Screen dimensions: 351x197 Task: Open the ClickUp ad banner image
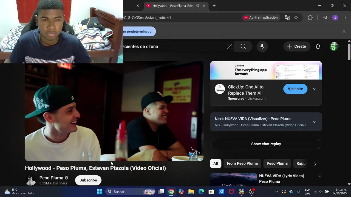[266, 70]
